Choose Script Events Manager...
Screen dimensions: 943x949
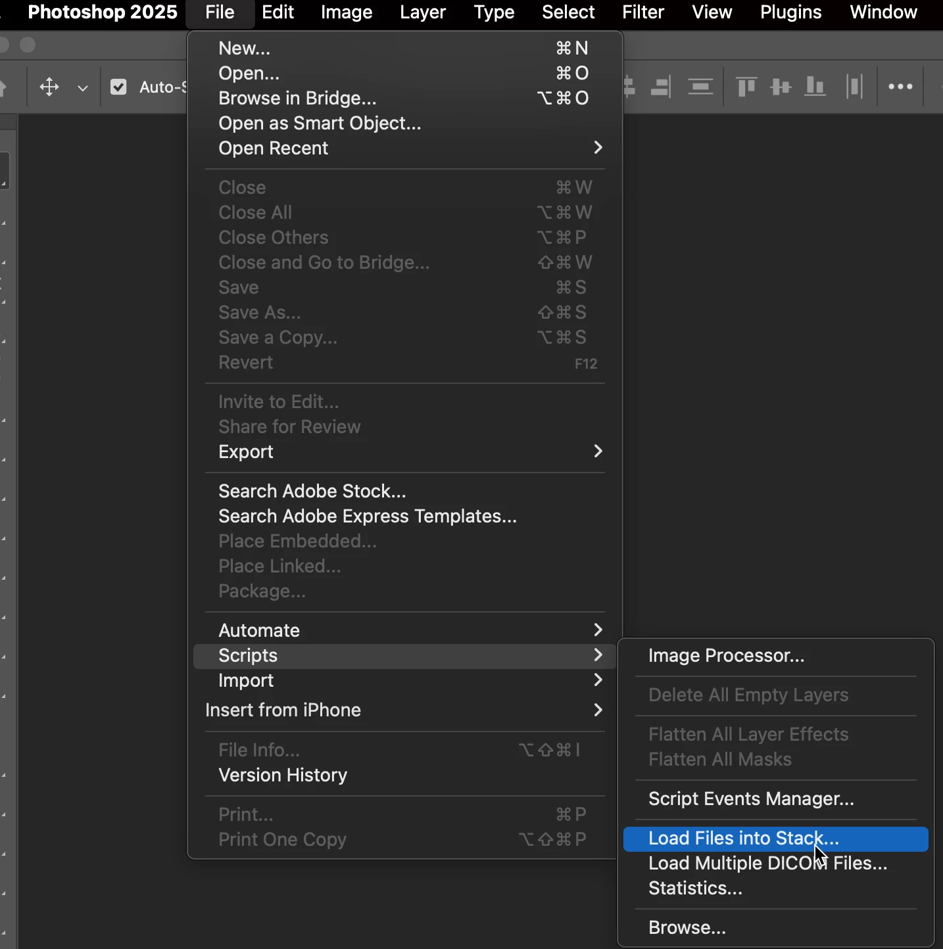click(x=776, y=799)
